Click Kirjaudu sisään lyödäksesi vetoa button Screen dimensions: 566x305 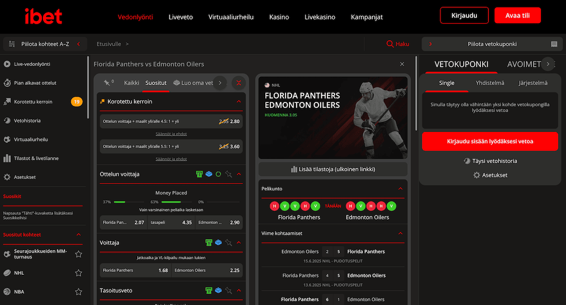pyautogui.click(x=490, y=141)
